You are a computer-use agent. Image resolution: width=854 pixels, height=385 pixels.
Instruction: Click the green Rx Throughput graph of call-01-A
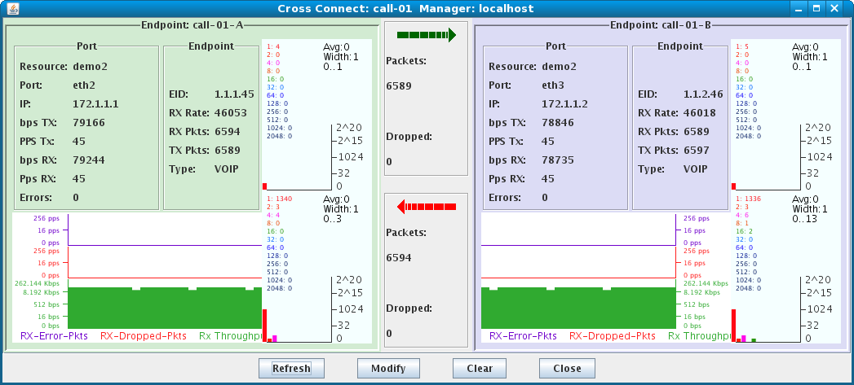point(165,308)
